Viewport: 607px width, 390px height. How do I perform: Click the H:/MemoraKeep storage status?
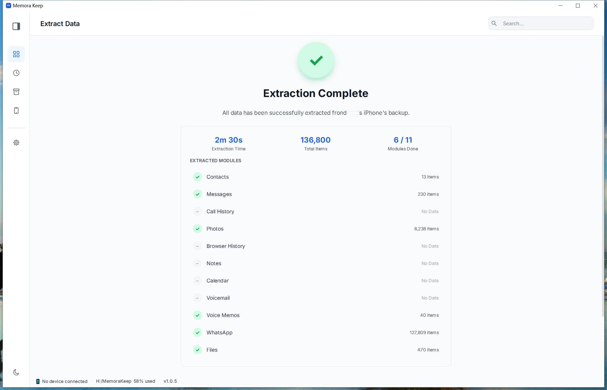pyautogui.click(x=125, y=381)
